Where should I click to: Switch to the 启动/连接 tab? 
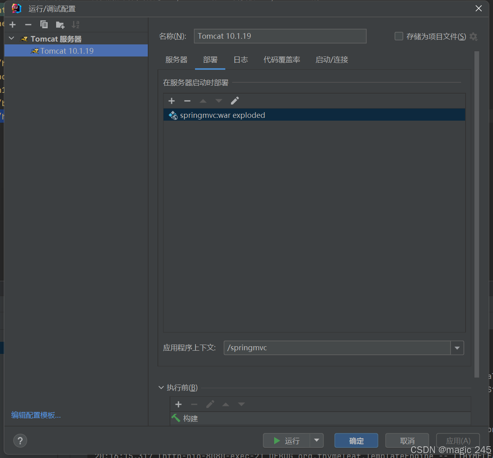(332, 60)
